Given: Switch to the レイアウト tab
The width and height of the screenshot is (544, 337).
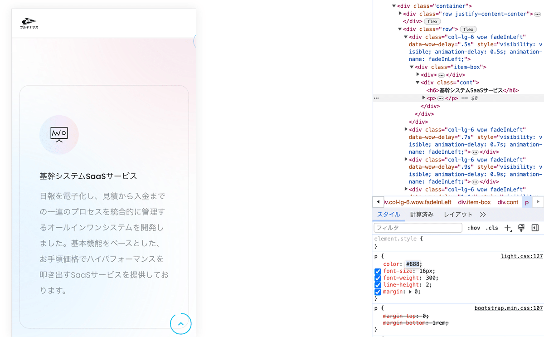Looking at the screenshot, I should 458,215.
